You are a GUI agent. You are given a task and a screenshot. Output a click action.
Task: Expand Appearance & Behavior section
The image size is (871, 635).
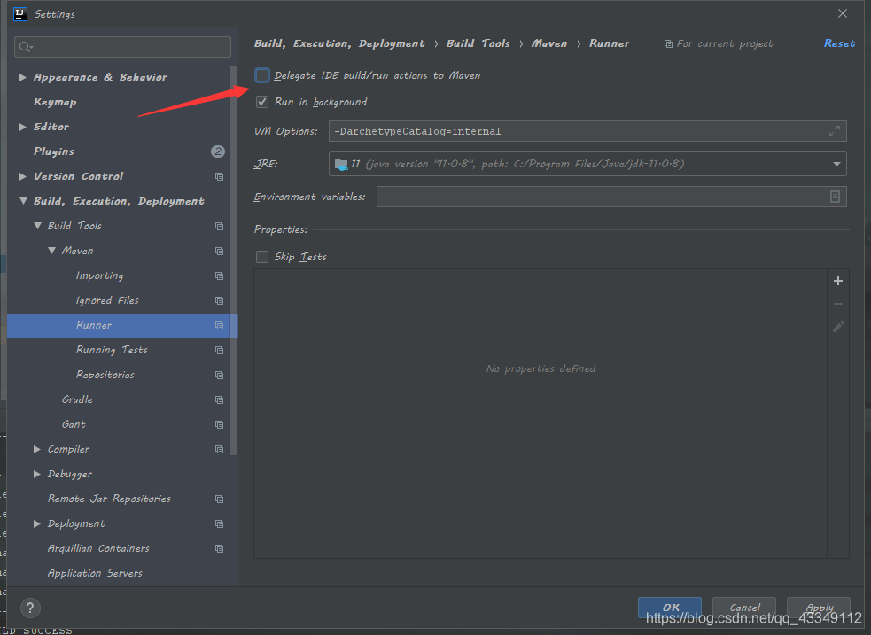coord(23,77)
